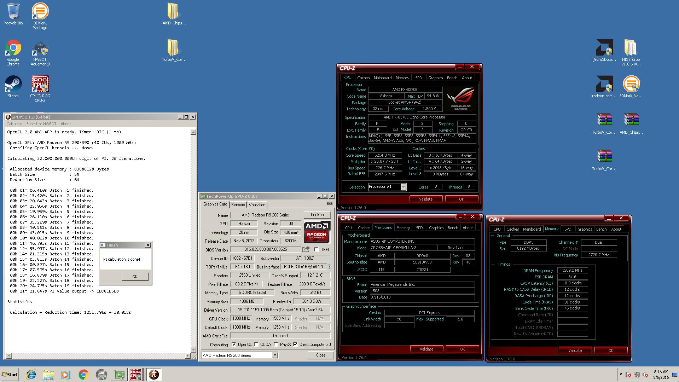Open CPUID ROG CPU-Z desktop shortcut
The height and width of the screenshot is (382, 679).
pyautogui.click(x=40, y=88)
